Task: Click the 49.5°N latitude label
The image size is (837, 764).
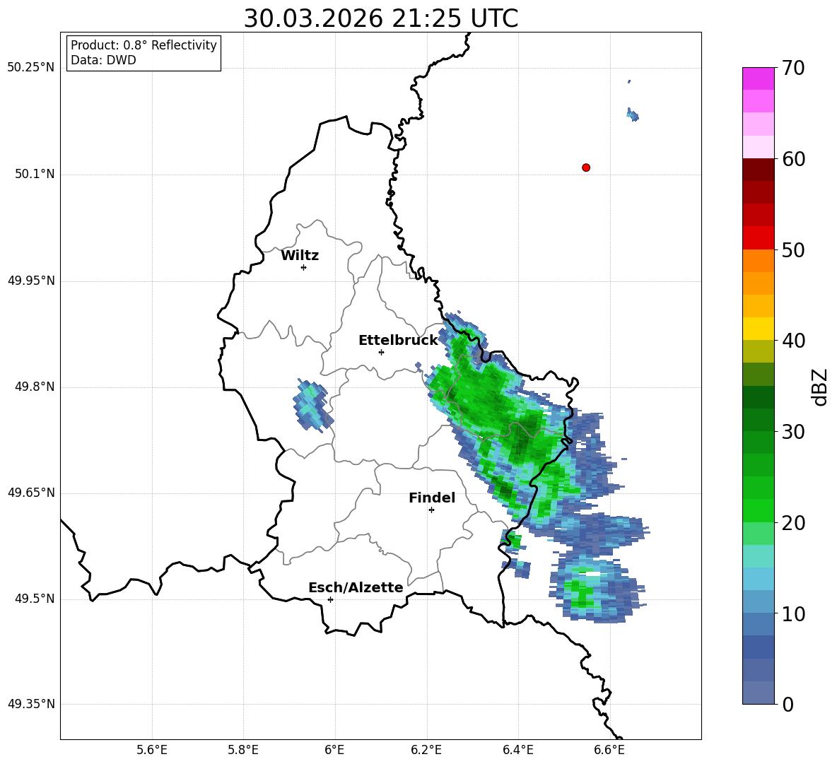Action: [x=35, y=599]
